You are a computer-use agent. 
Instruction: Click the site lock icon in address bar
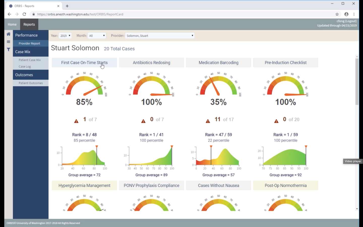(x=34, y=14)
